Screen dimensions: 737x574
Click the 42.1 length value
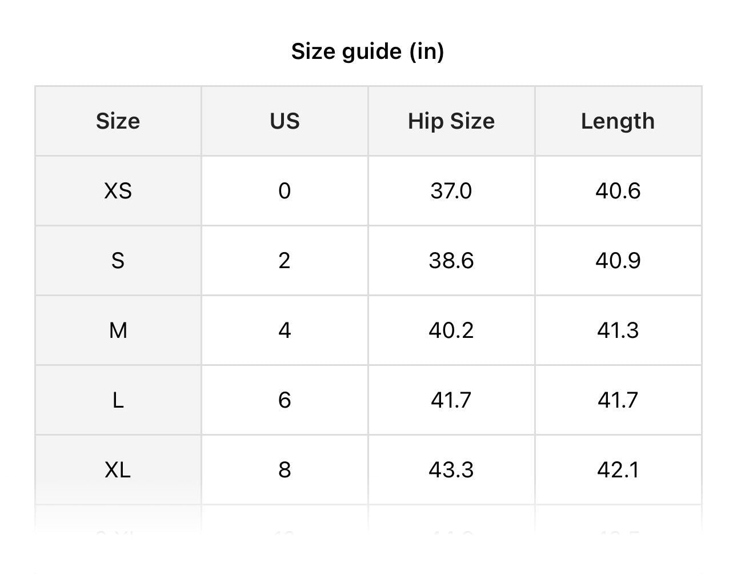click(x=618, y=470)
